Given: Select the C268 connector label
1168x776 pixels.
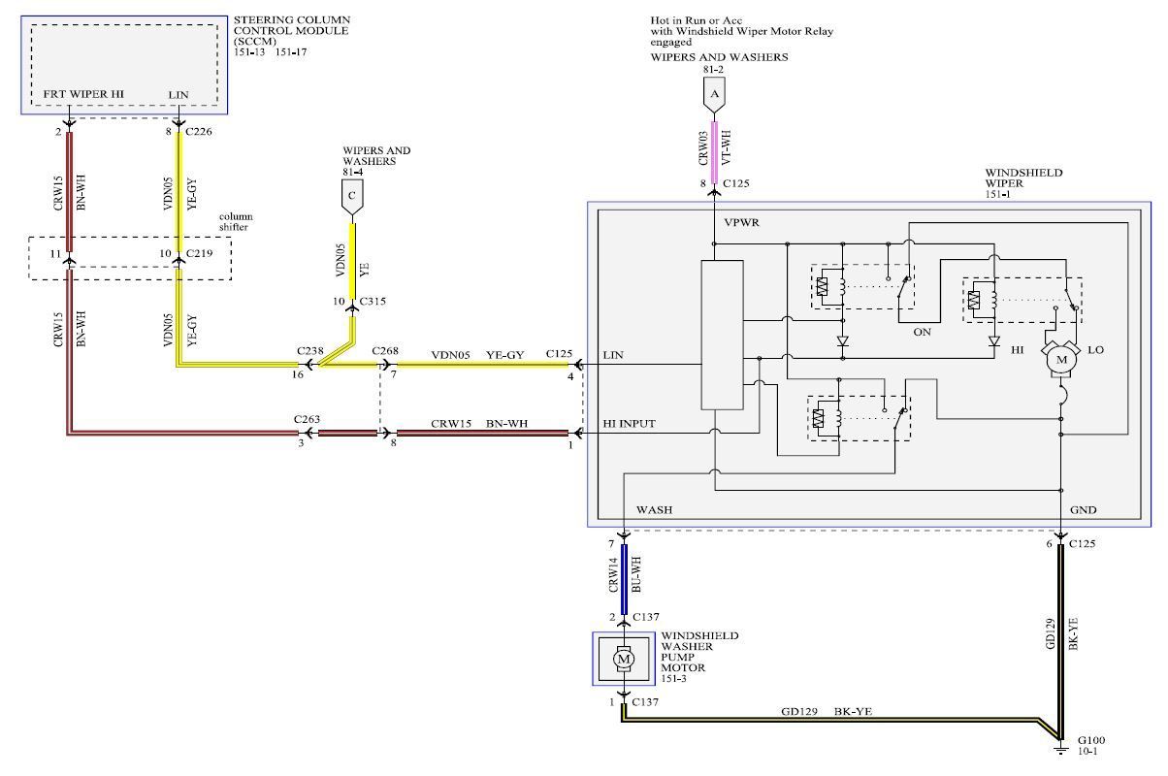Looking at the screenshot, I should coord(385,351).
